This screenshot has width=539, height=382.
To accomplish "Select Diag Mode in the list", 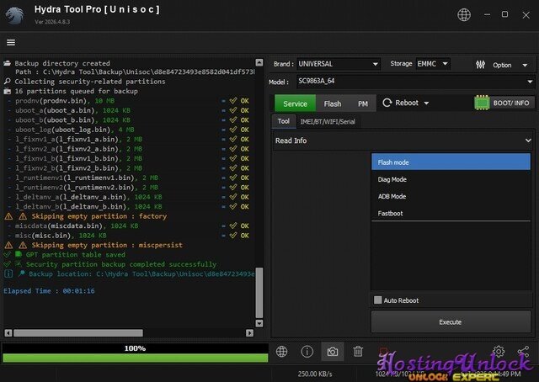I will pos(451,179).
